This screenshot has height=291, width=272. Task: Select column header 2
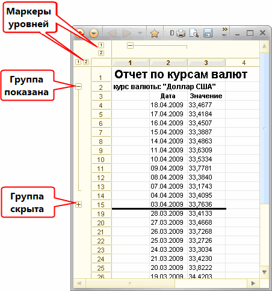[168, 63]
